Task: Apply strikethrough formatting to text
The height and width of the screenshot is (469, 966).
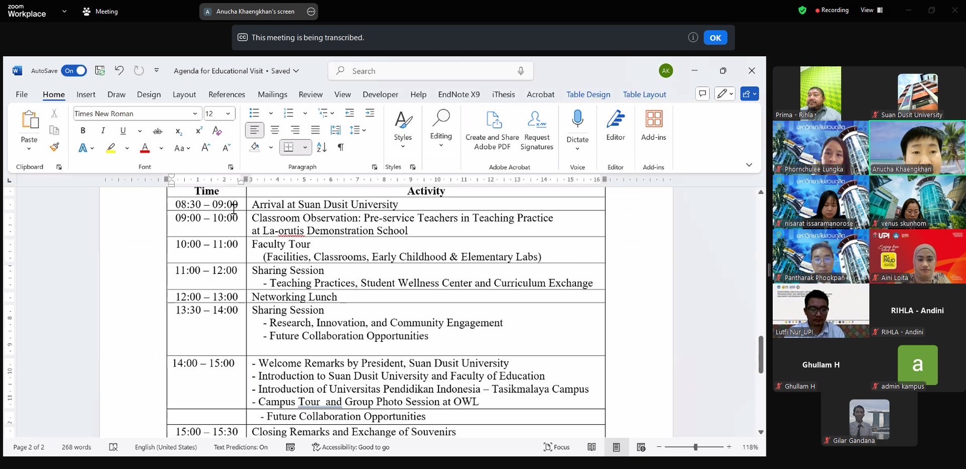Action: coord(157,131)
